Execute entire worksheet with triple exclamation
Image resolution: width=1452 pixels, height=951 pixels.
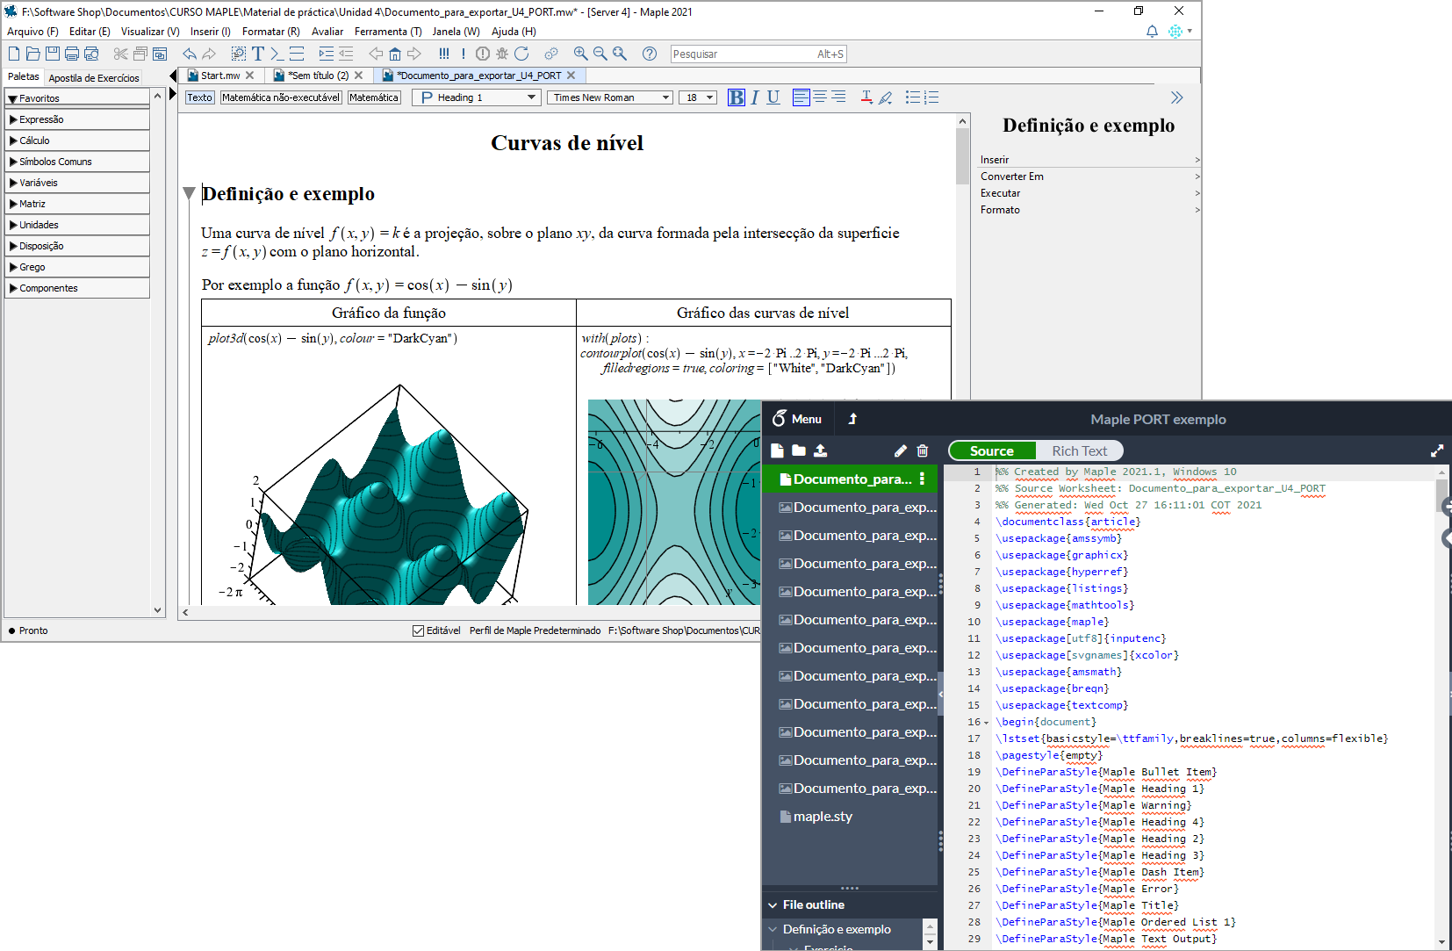(x=444, y=54)
